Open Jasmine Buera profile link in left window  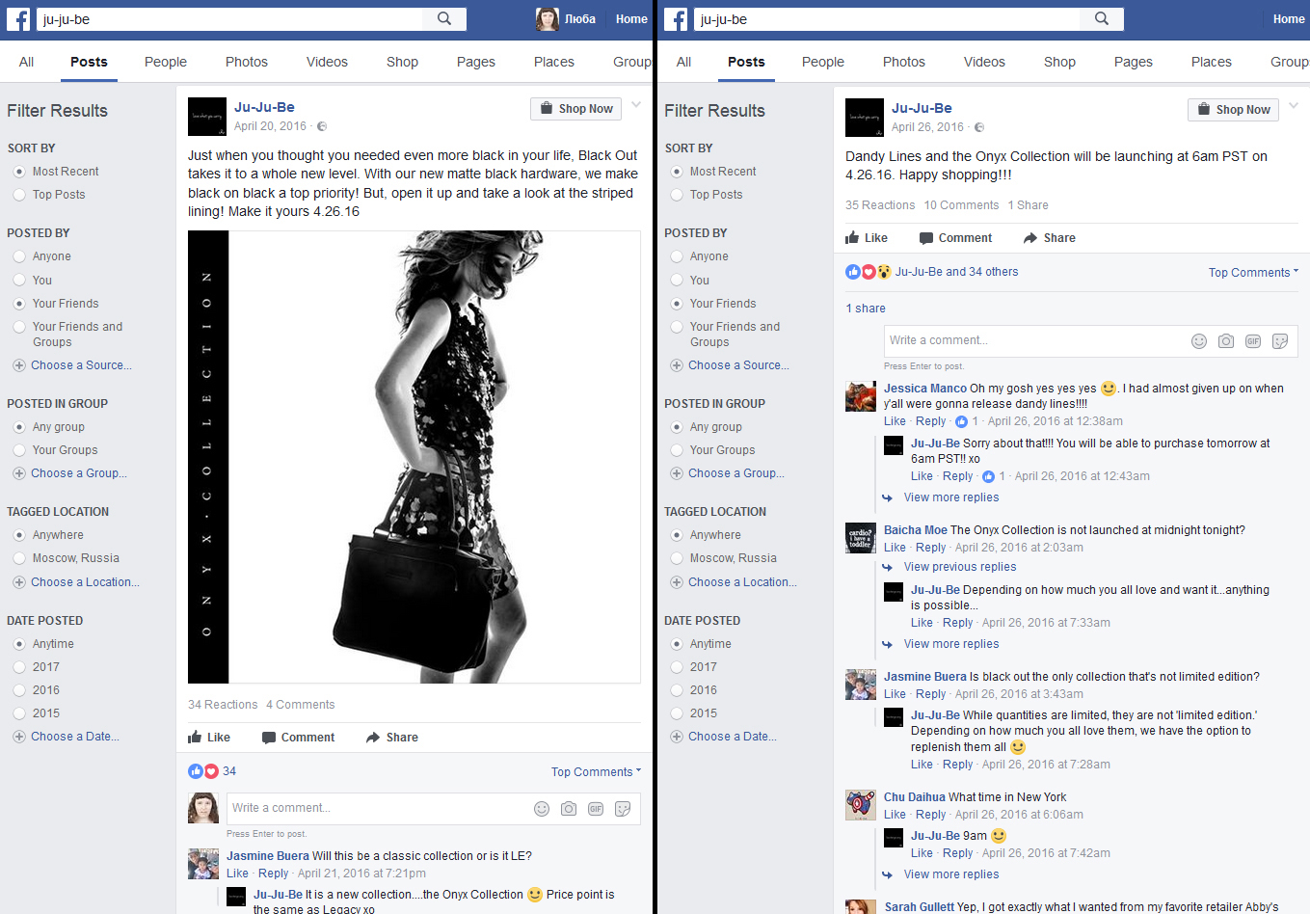[268, 856]
